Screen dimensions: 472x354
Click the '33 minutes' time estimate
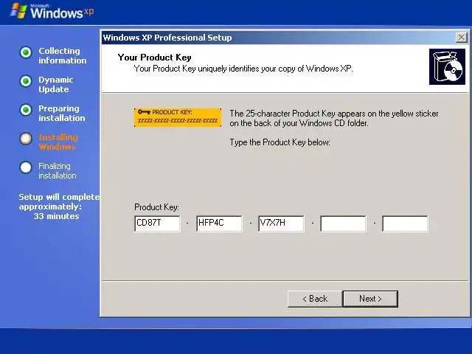coord(56,216)
